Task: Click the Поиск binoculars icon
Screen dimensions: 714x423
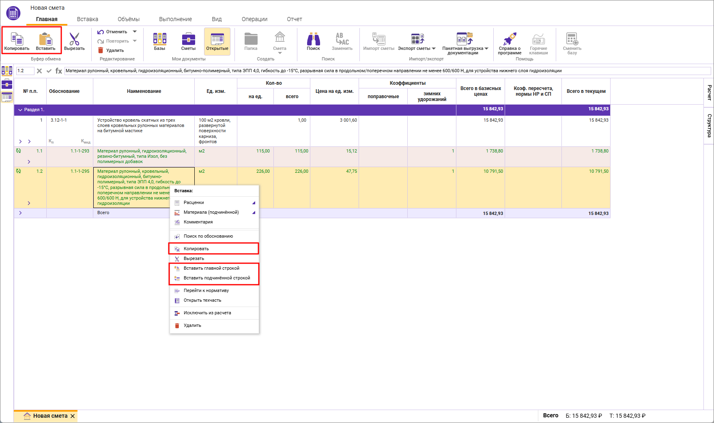Action: coord(313,40)
